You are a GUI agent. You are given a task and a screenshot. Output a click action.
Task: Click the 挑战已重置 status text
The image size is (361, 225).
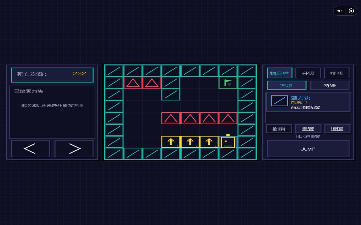(x=308, y=137)
